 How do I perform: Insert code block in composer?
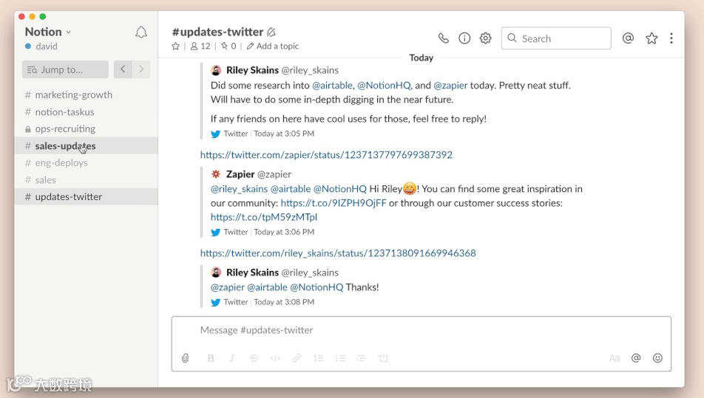point(383,357)
